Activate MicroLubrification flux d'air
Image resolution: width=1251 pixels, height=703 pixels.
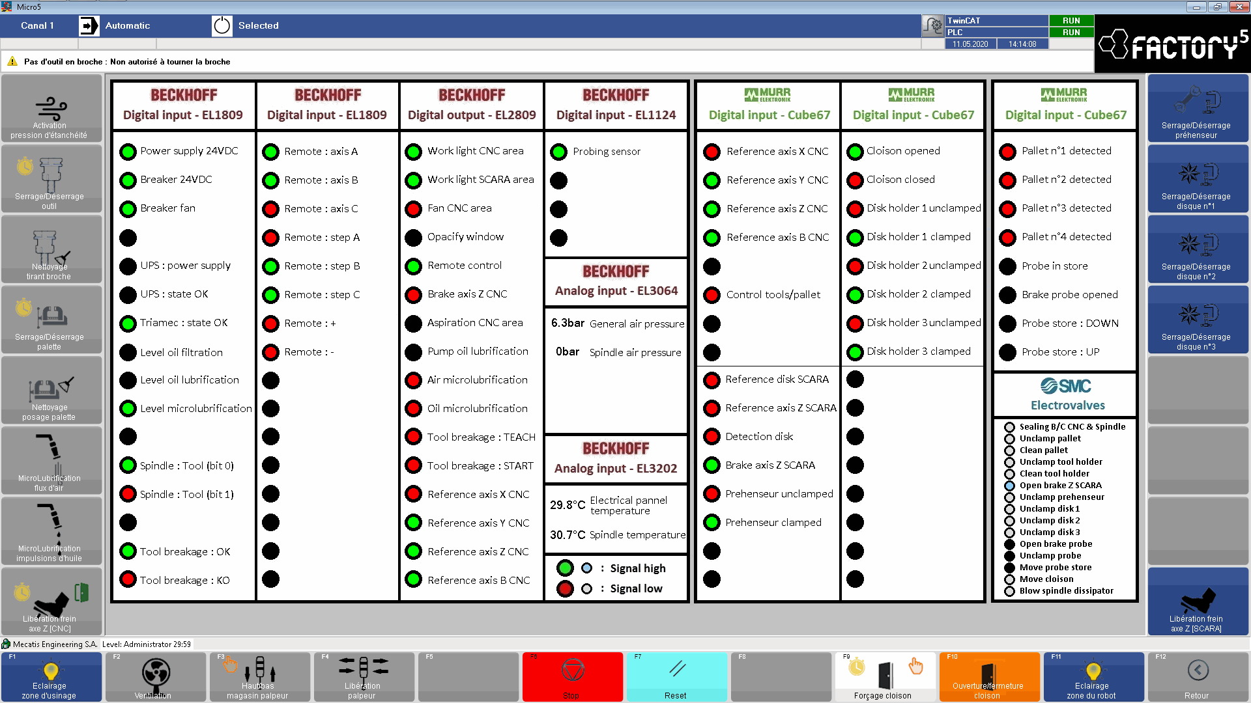pos(51,461)
